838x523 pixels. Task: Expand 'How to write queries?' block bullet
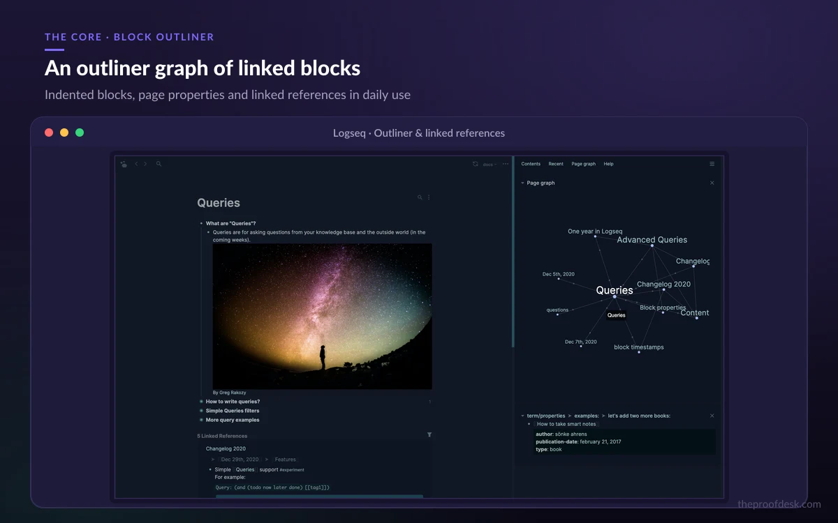coord(201,402)
